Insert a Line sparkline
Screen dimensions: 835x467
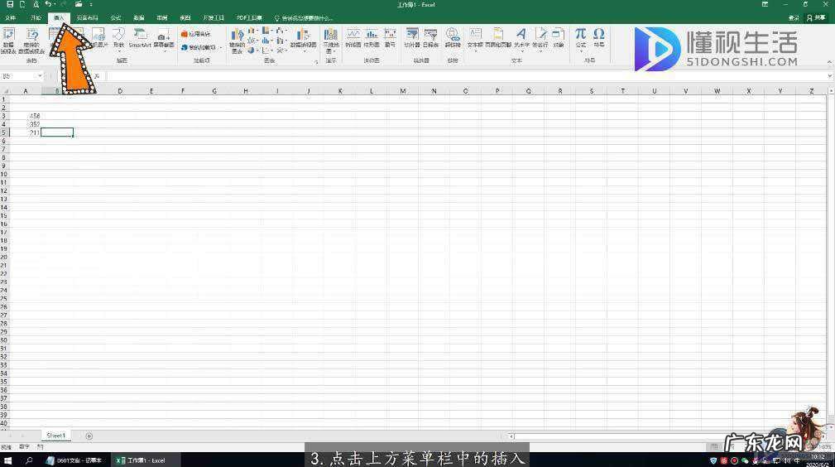pos(353,38)
